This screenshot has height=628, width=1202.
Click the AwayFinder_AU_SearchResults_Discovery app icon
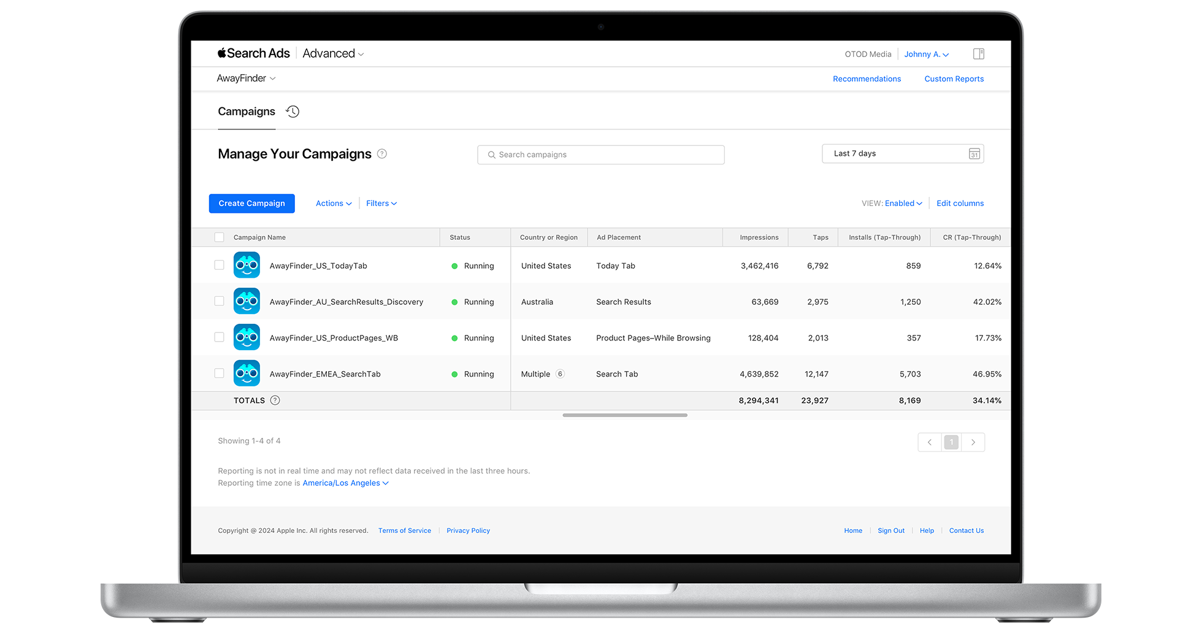[x=247, y=301]
